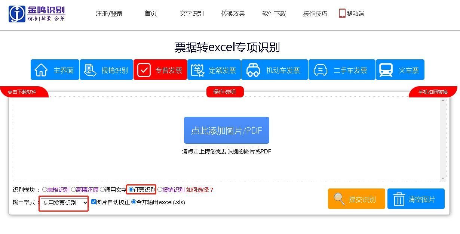
Task: Open the 文字识别 navigation menu
Action: (191, 13)
